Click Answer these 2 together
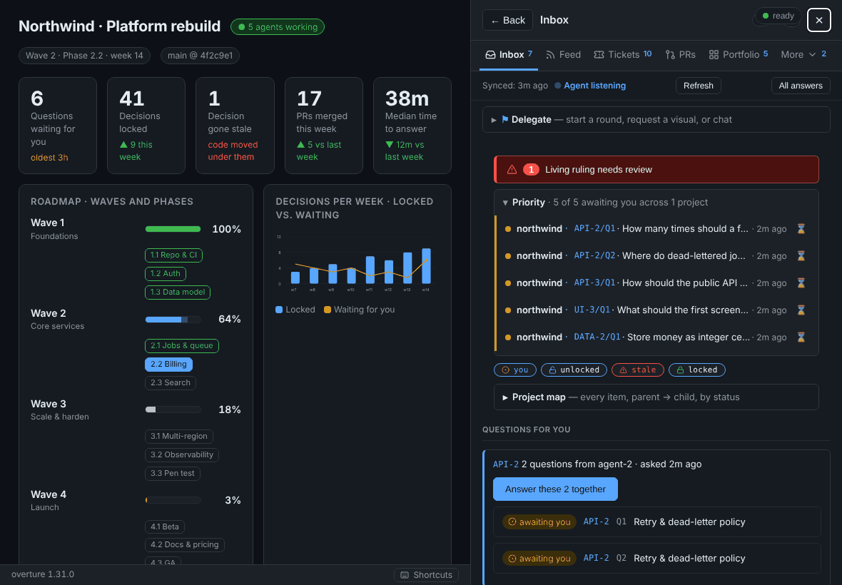The height and width of the screenshot is (585, 842). [555, 489]
